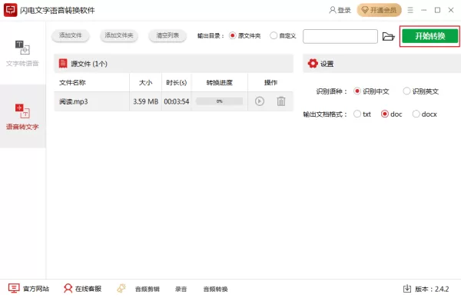Click the 3.59 MB size cell
The width and height of the screenshot is (461, 298).
click(145, 101)
